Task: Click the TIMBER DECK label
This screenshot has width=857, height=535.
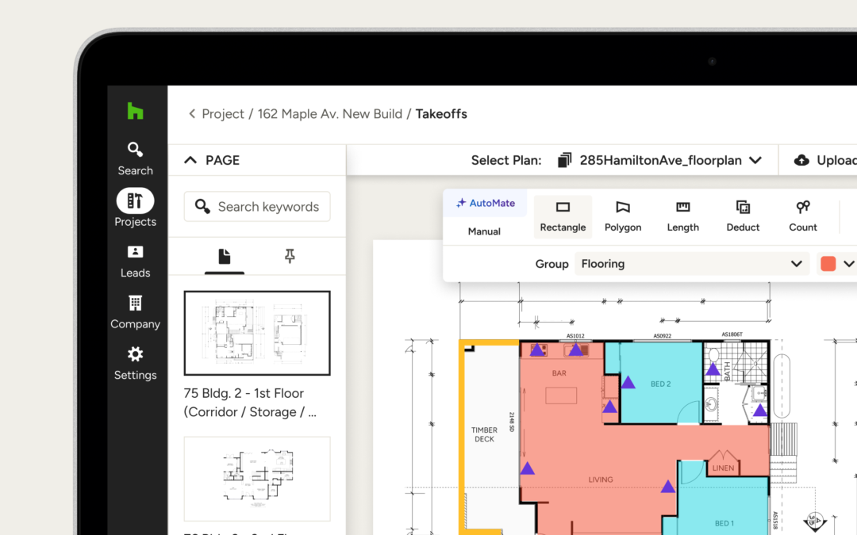Action: coord(484,434)
